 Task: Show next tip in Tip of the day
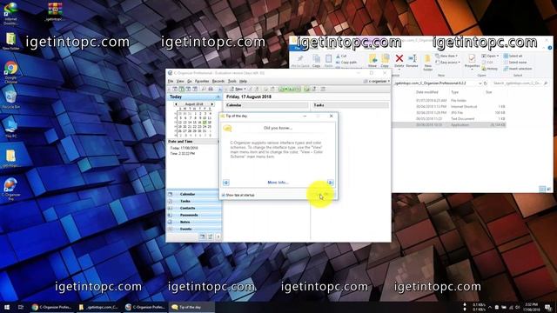coord(330,183)
